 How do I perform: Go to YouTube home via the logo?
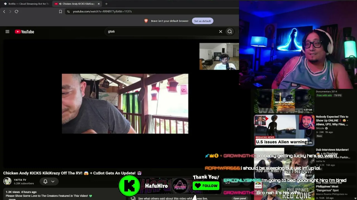coord(25,32)
